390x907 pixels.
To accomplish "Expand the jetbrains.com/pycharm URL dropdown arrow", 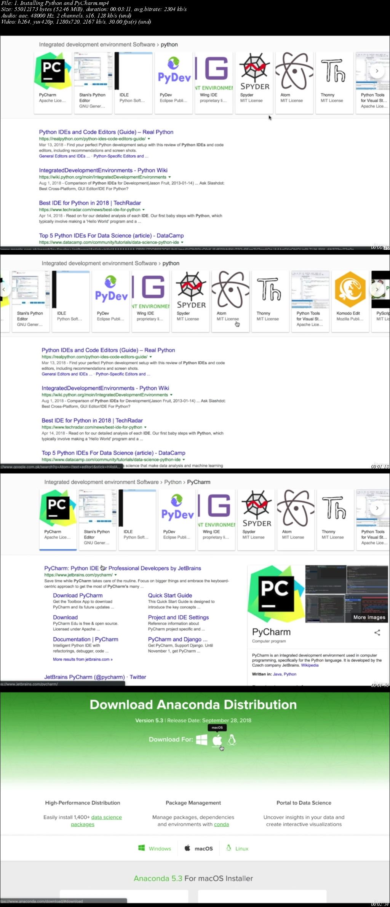I will [x=116, y=575].
